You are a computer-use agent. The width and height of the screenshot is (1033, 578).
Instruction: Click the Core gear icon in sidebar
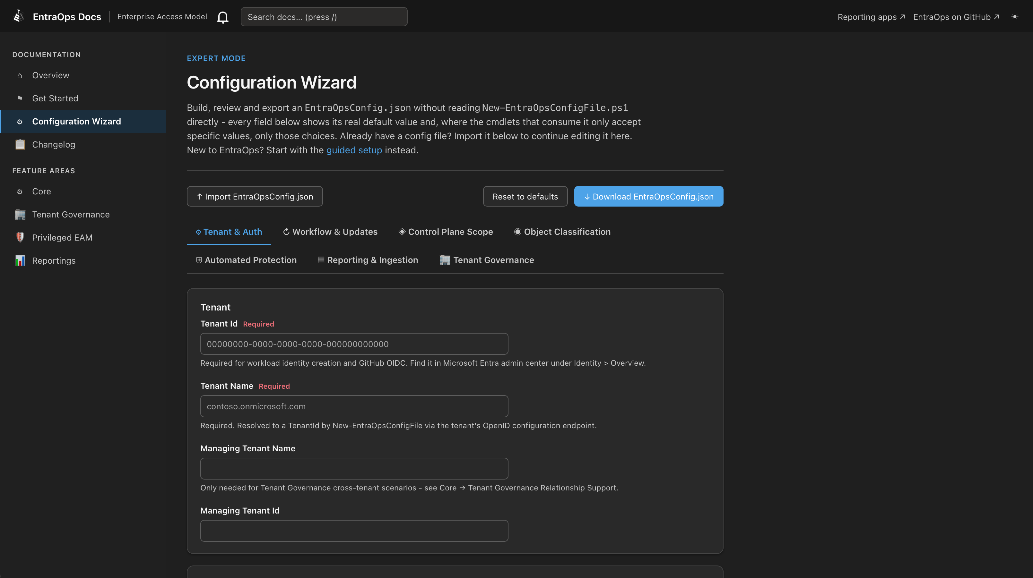click(20, 191)
